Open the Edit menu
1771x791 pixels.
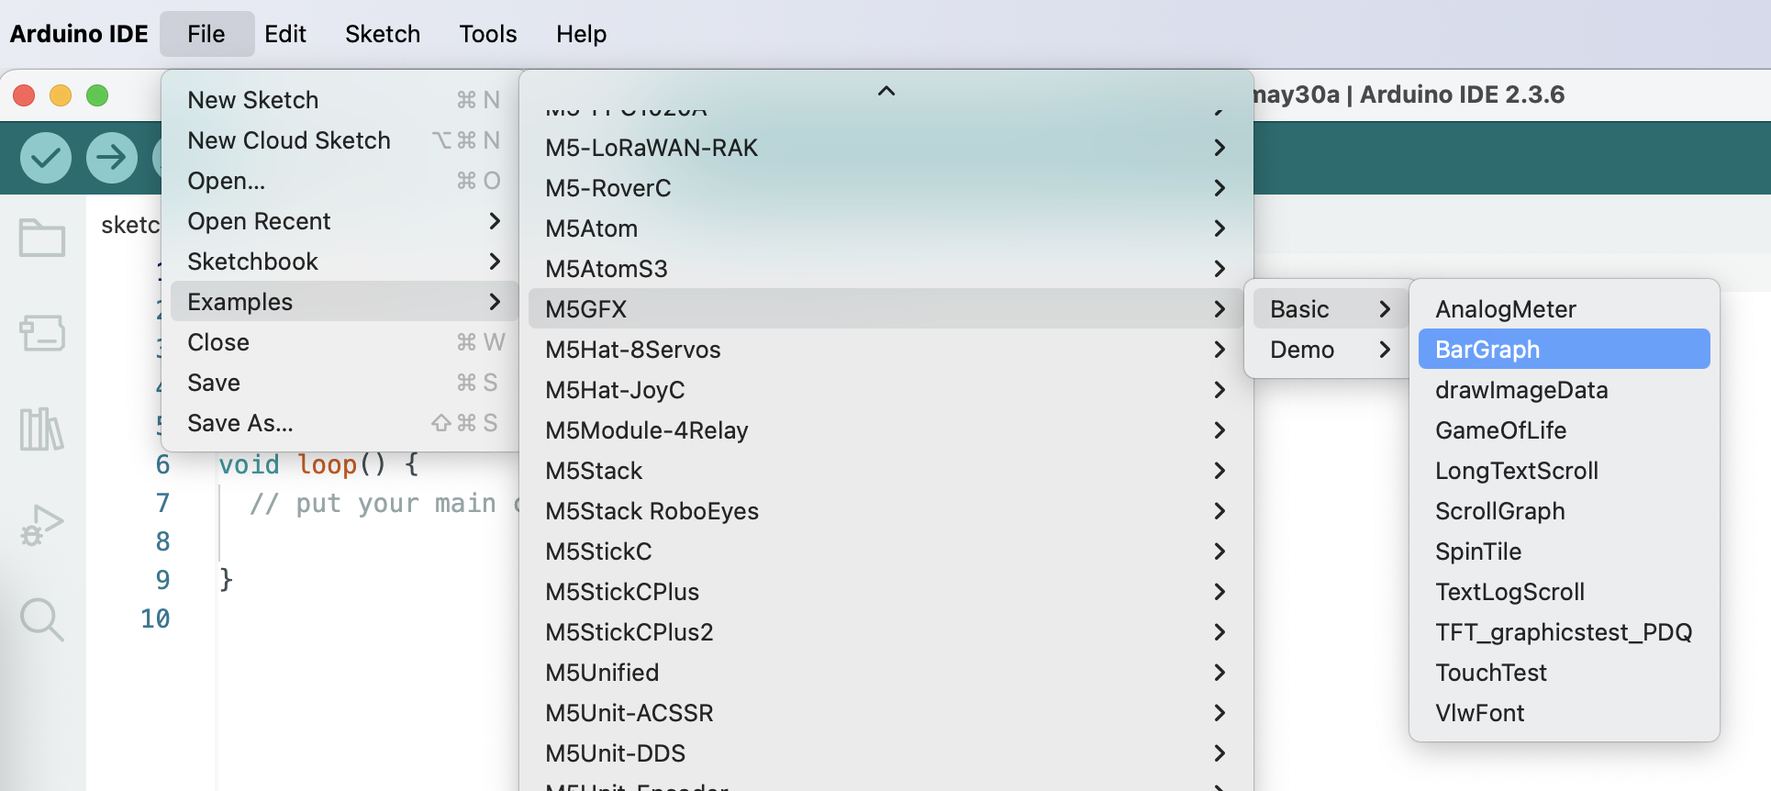285,34
